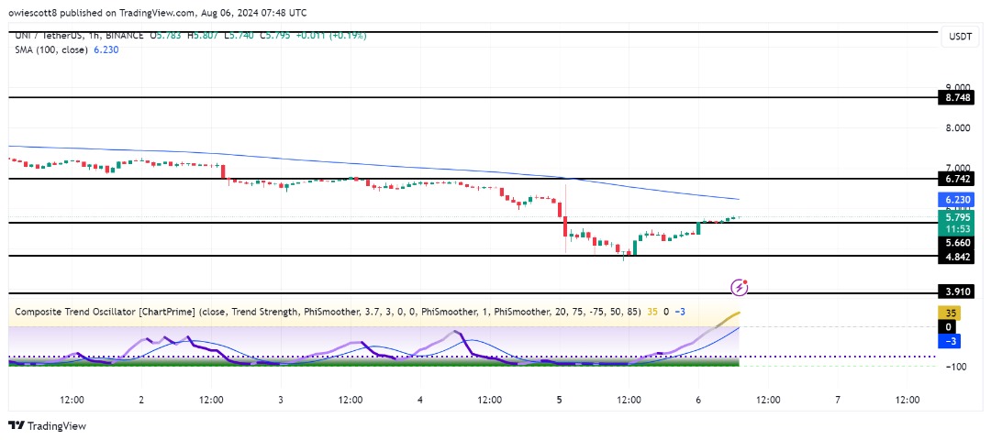This screenshot has width=991, height=440.
Task: Click the blue -3 oscillator value label
Action: [948, 341]
